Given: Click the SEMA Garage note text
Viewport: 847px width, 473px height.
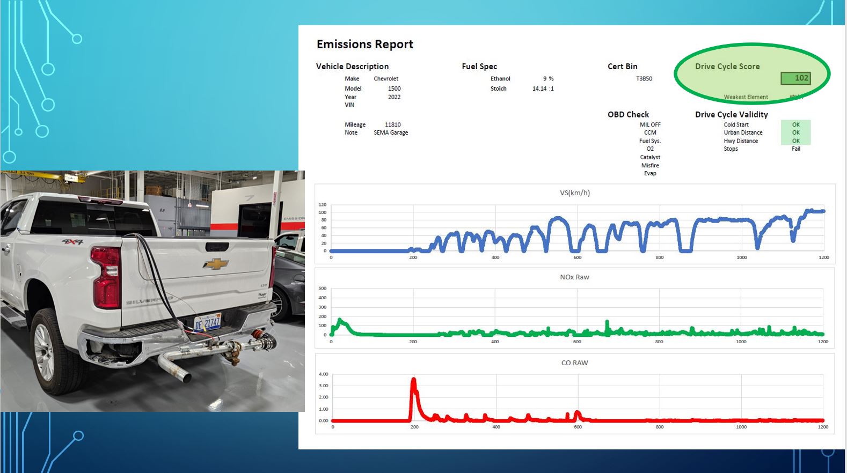Looking at the screenshot, I should [x=391, y=133].
